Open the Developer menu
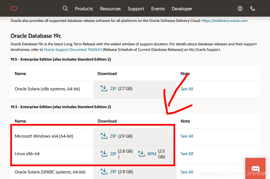270x179 pixels. click(182, 9)
